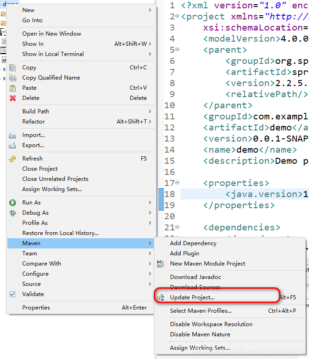Open the Source submenu entry
The height and width of the screenshot is (359, 309).
coord(81,284)
